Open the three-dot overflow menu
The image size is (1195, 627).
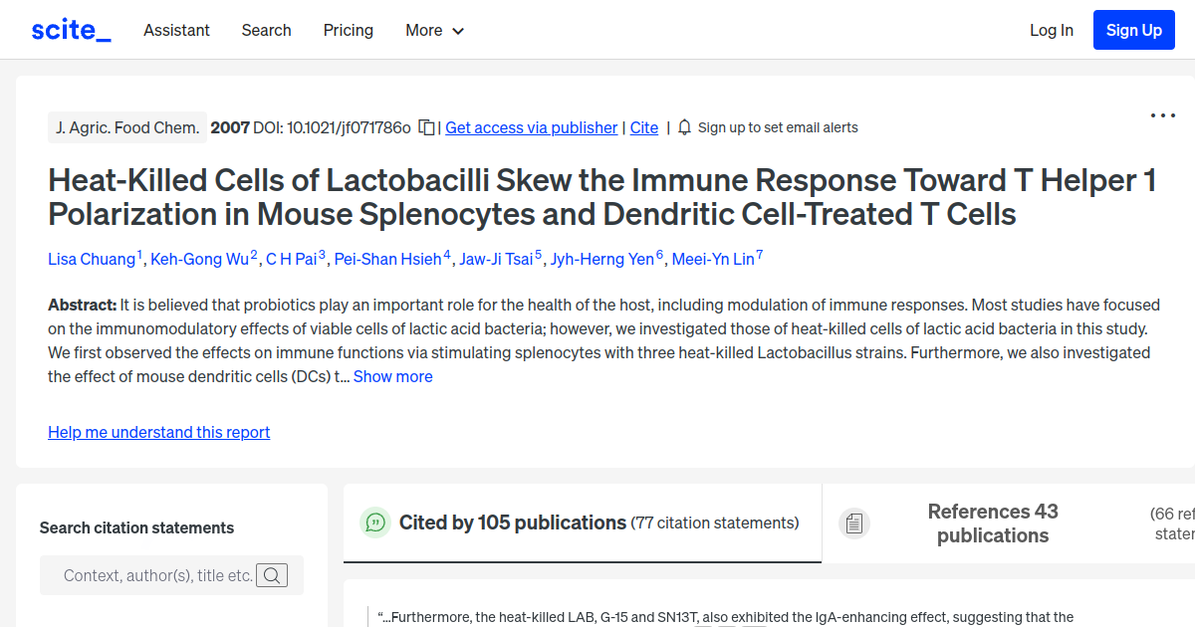[1162, 115]
